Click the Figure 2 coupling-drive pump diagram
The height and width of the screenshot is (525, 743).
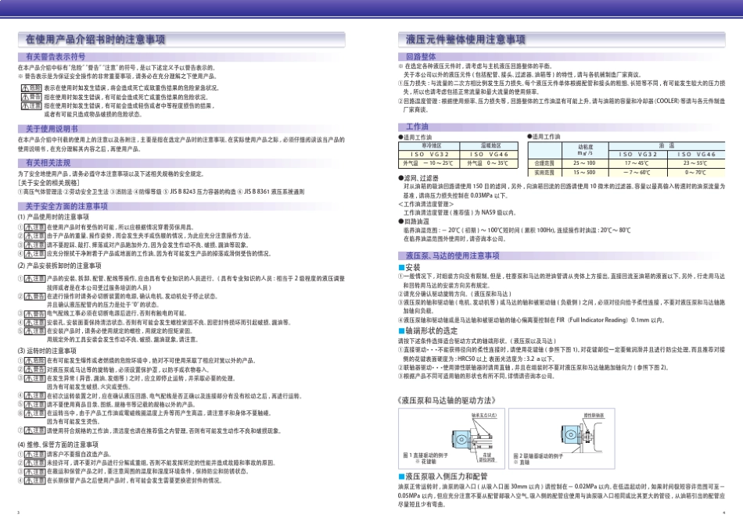[x=580, y=434]
